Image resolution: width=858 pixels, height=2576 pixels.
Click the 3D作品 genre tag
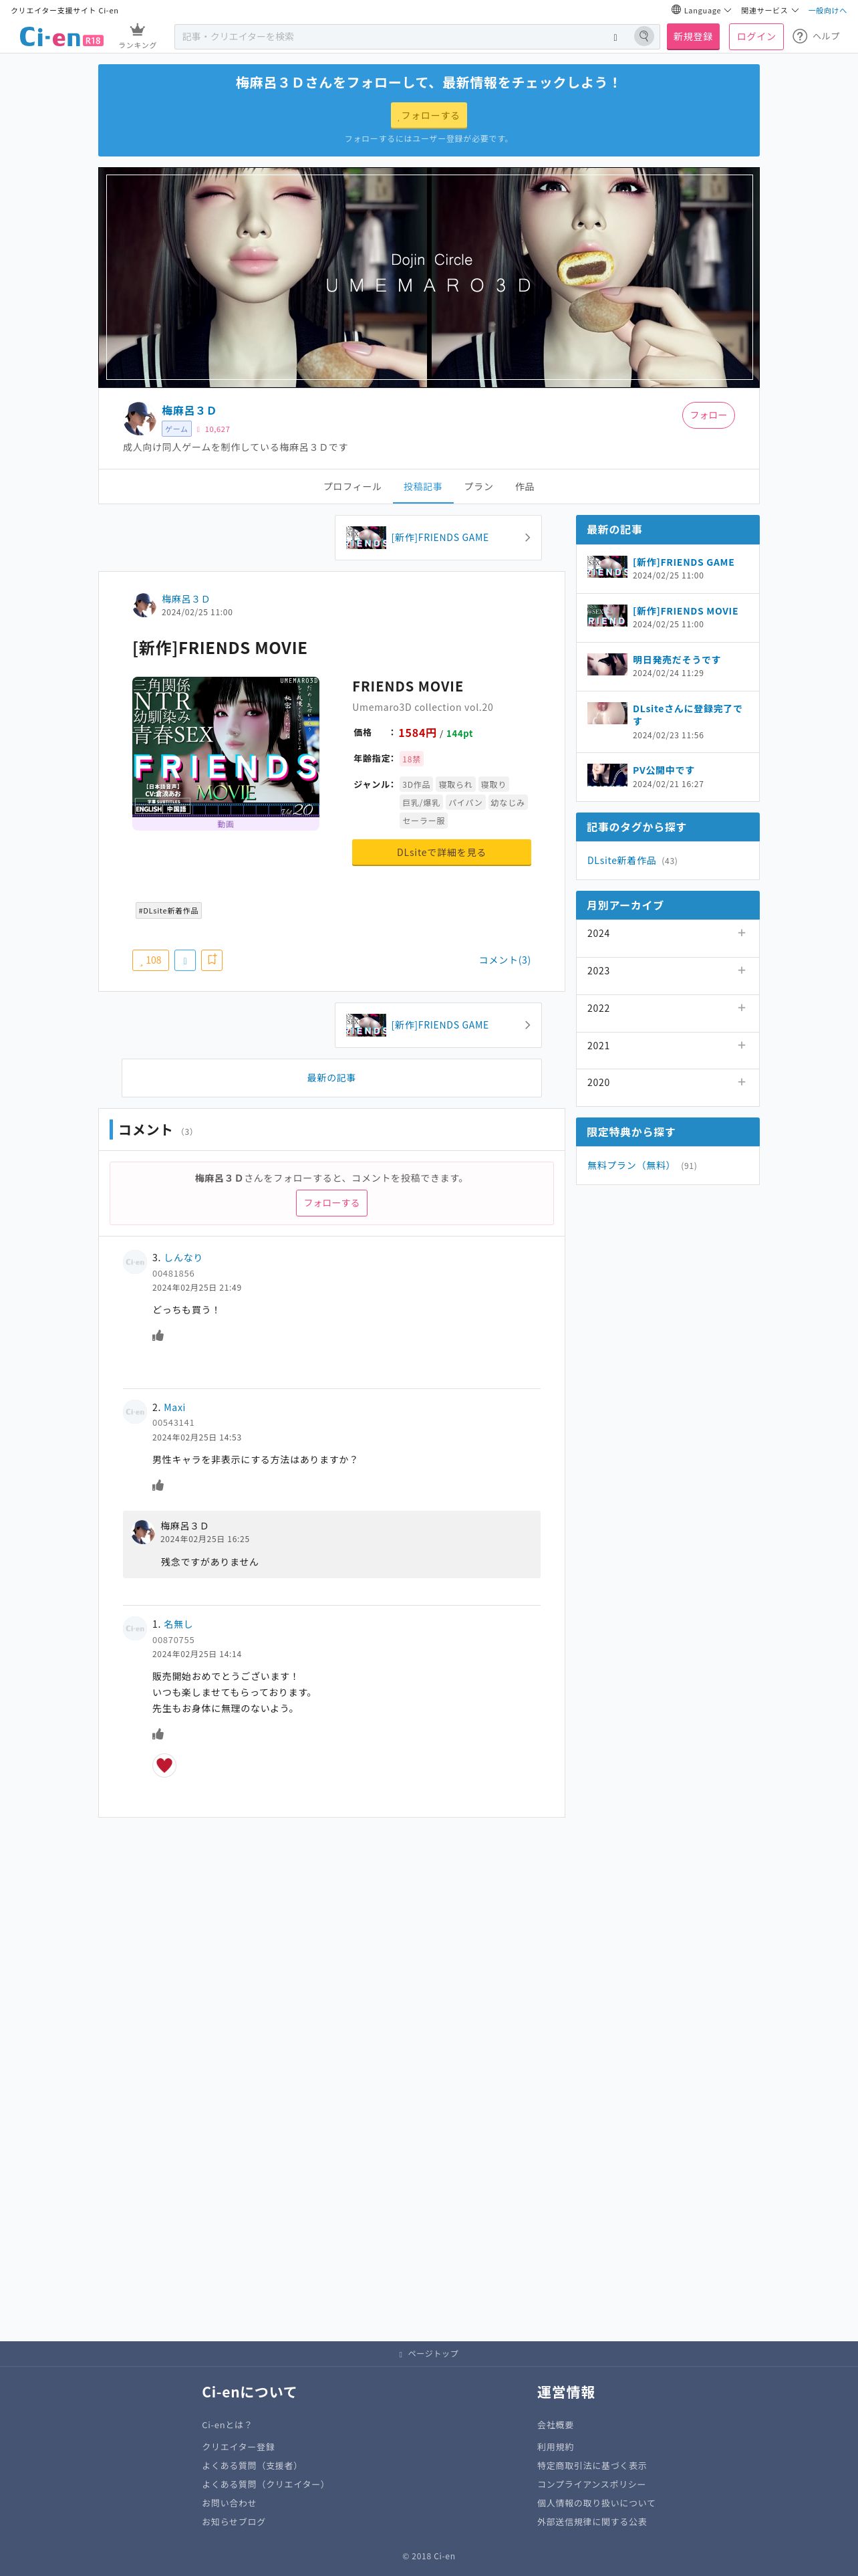416,785
